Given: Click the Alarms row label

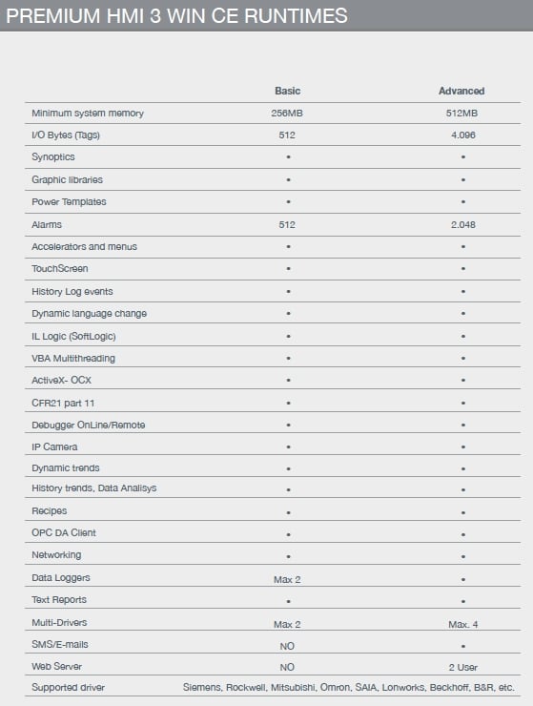Looking at the screenshot, I should [x=47, y=224].
